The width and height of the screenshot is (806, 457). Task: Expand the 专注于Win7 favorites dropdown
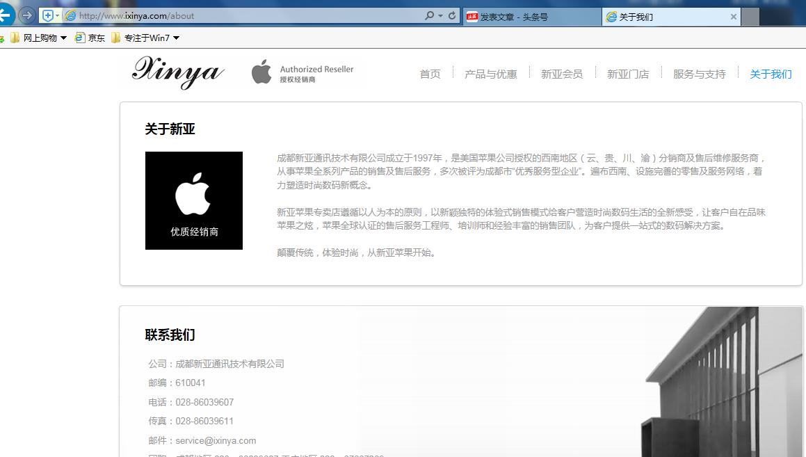pyautogui.click(x=177, y=38)
